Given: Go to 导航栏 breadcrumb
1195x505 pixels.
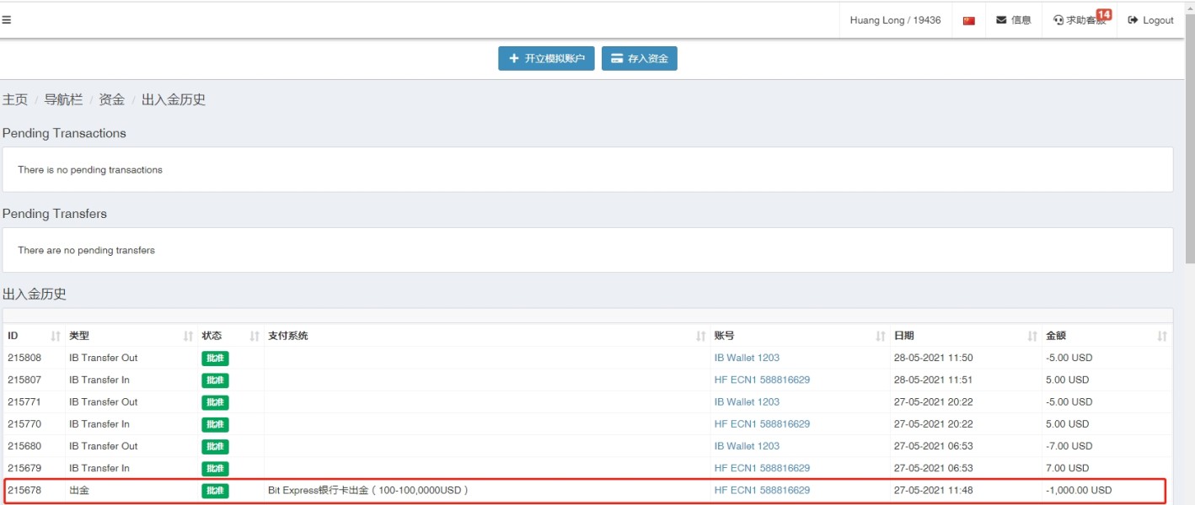Looking at the screenshot, I should (63, 99).
